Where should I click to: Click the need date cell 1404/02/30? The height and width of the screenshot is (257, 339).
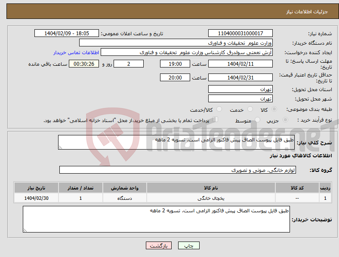[x=36, y=198]
